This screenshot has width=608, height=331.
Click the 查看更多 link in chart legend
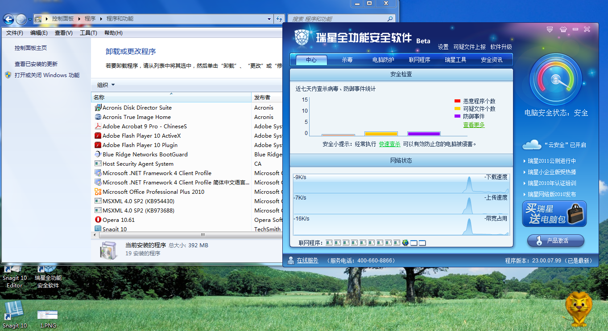pos(474,125)
